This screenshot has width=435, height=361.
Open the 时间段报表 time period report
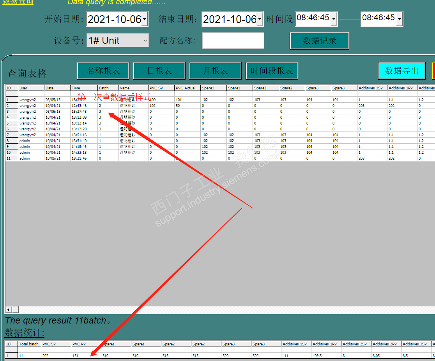pyautogui.click(x=272, y=71)
